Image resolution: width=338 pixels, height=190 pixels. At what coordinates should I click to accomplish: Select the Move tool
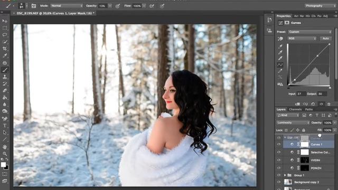(5, 21)
